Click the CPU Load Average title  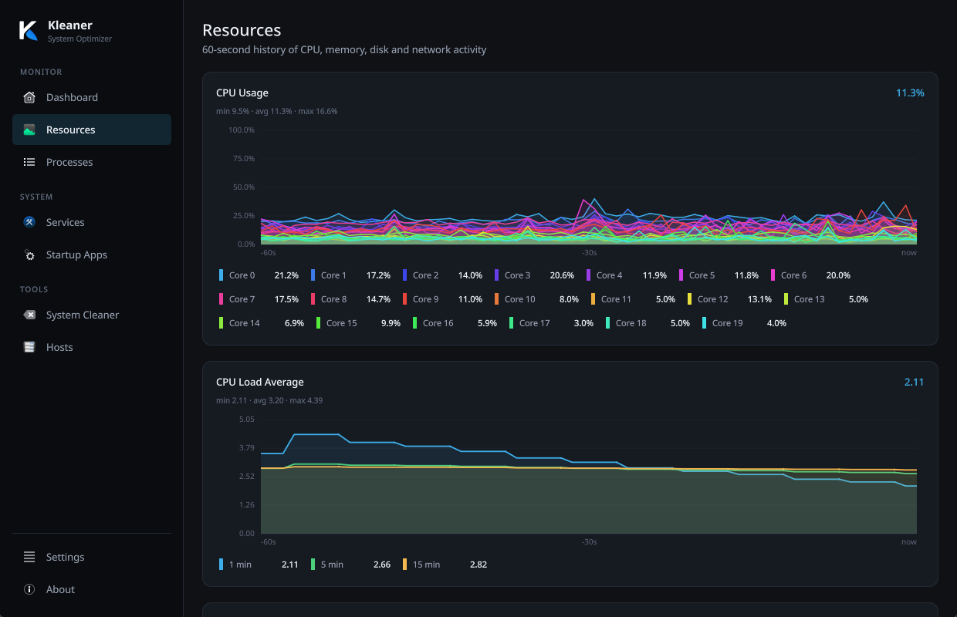260,382
